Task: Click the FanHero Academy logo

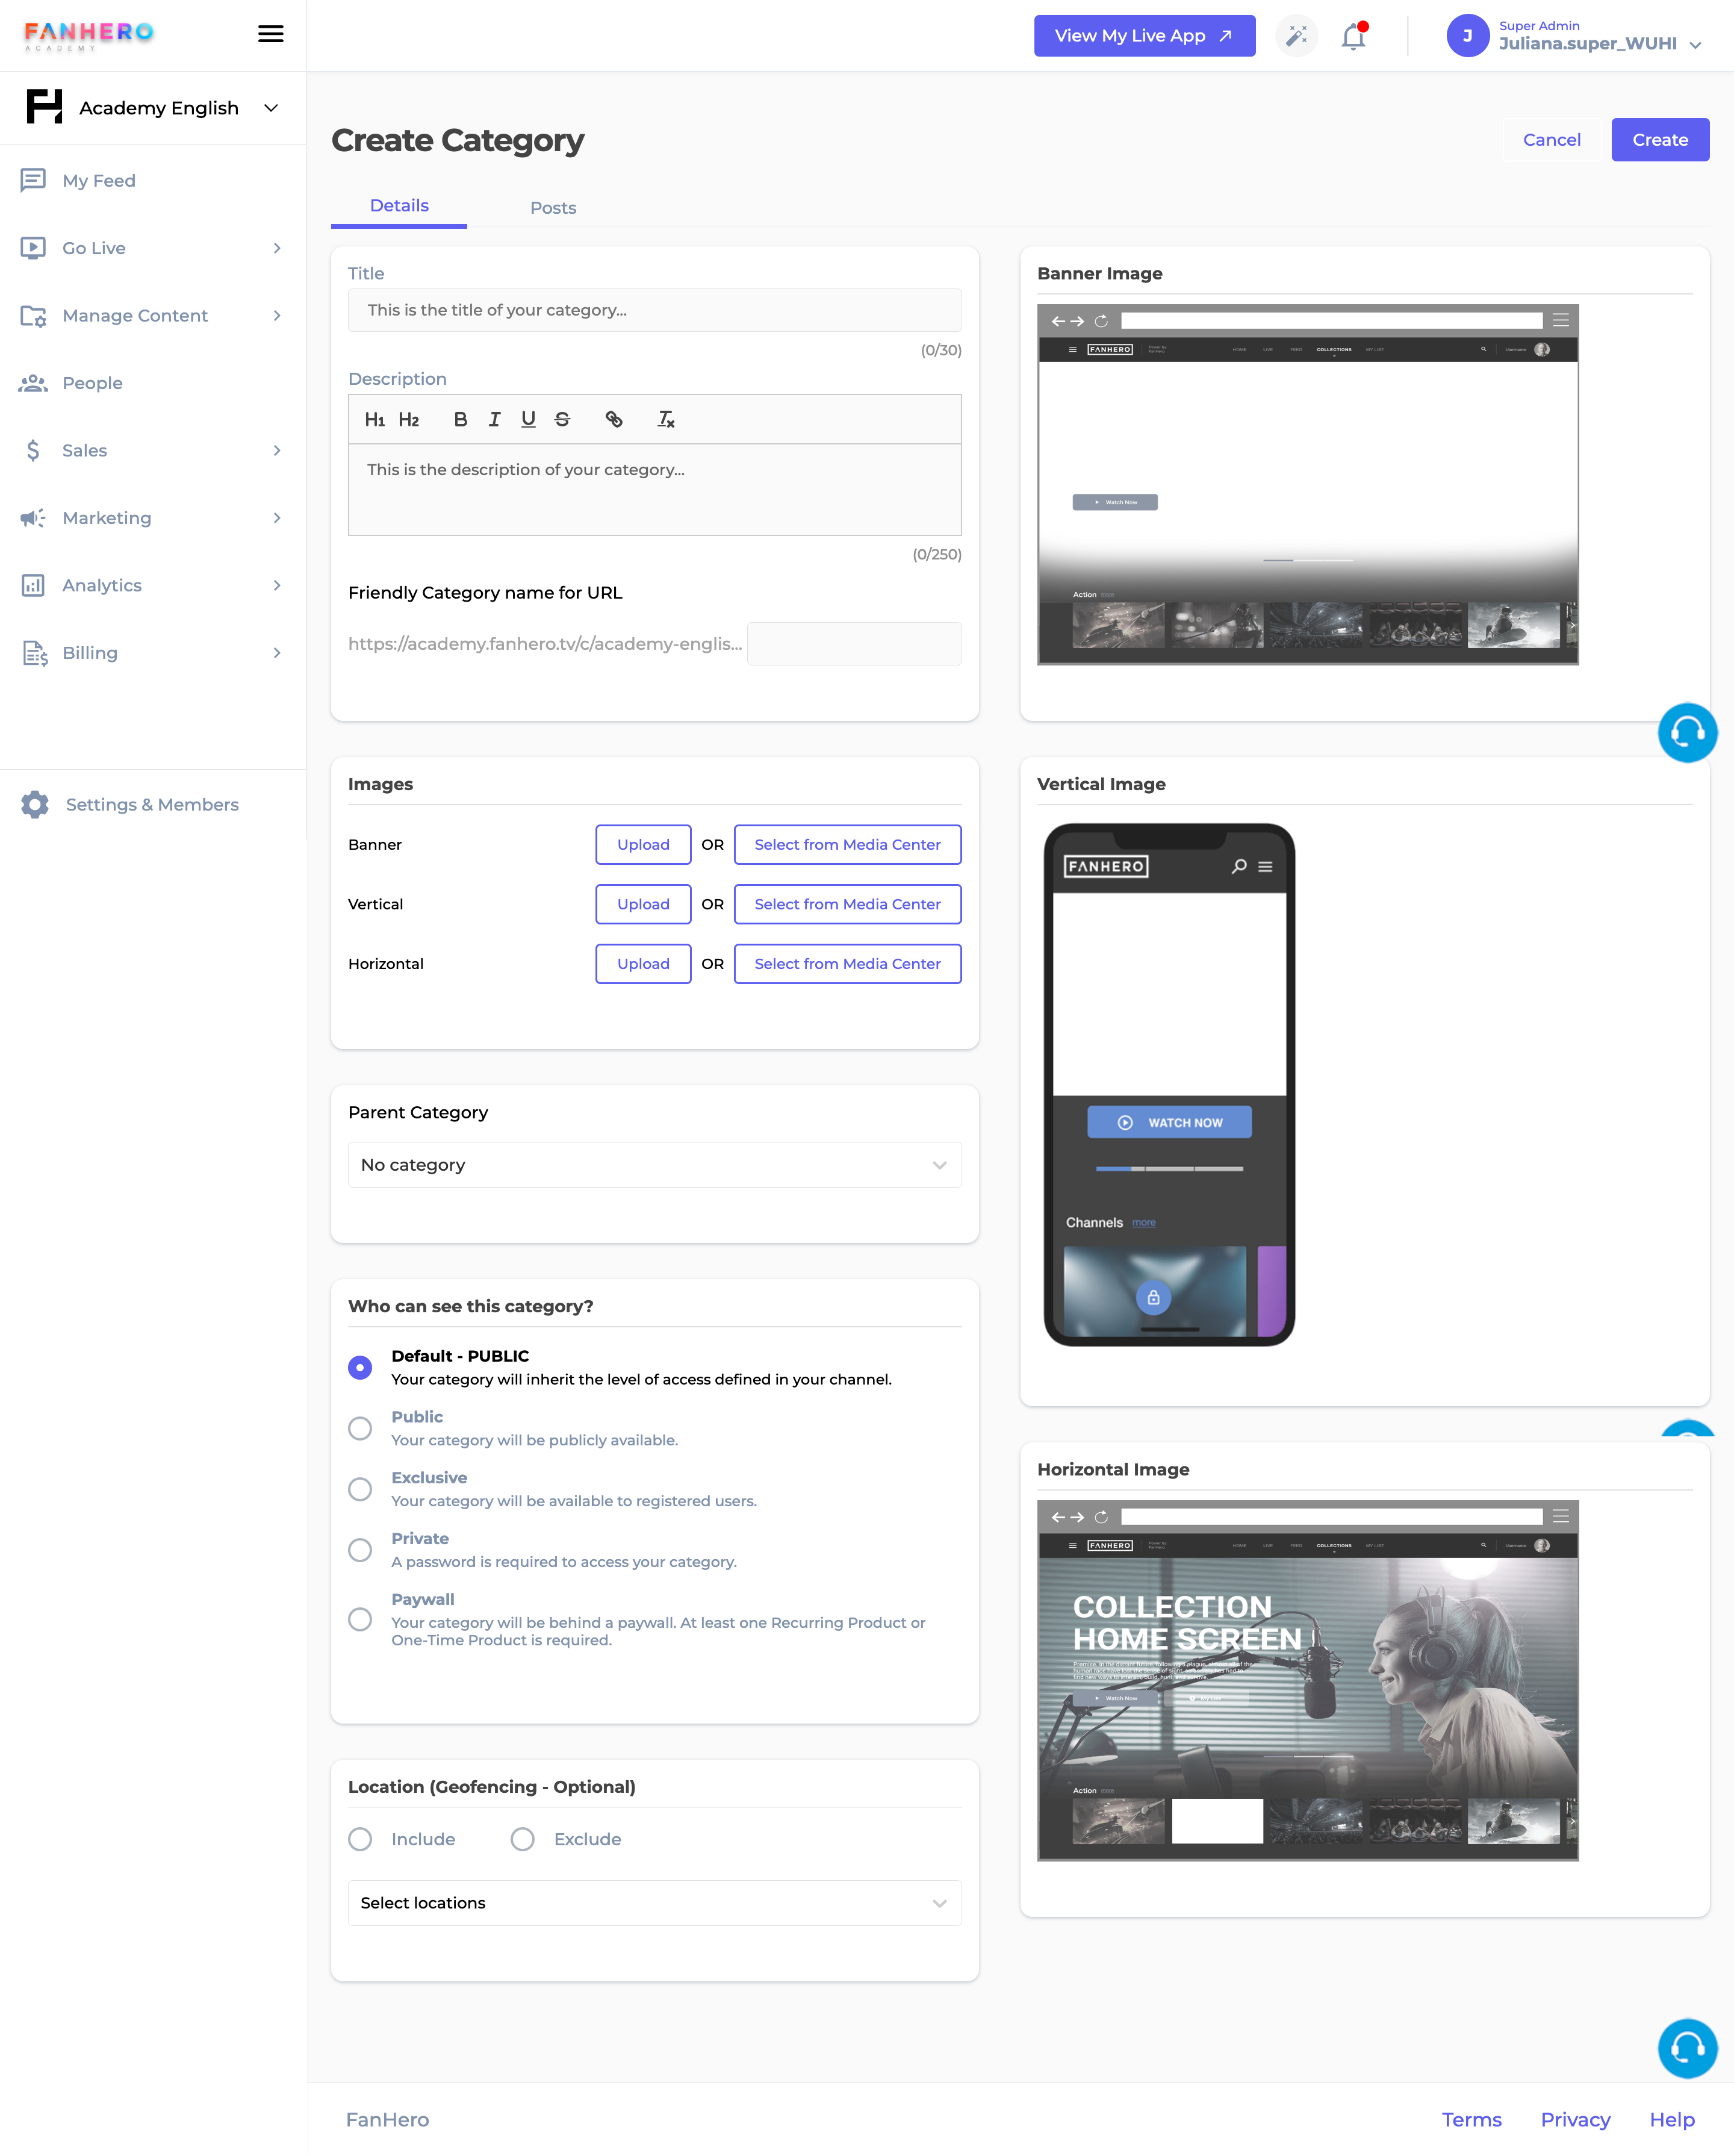Action: click(x=89, y=35)
